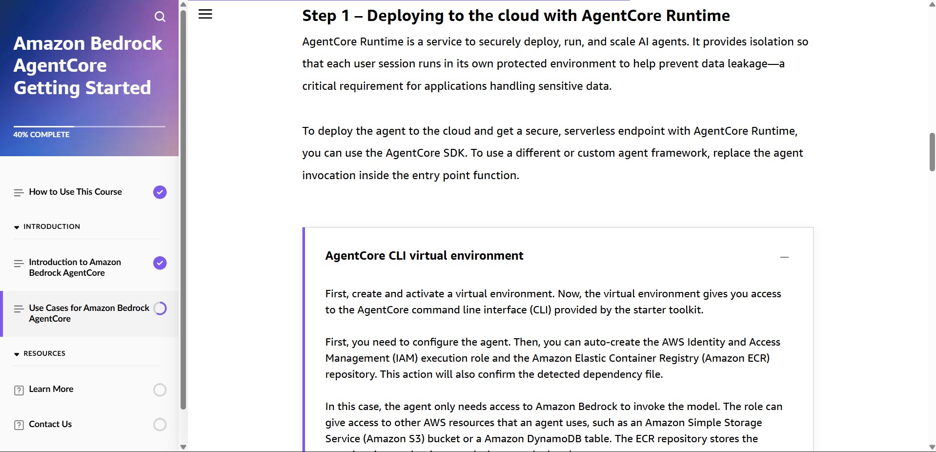Collapse AgentCore CLI virtual environment accordion heading

click(x=424, y=256)
